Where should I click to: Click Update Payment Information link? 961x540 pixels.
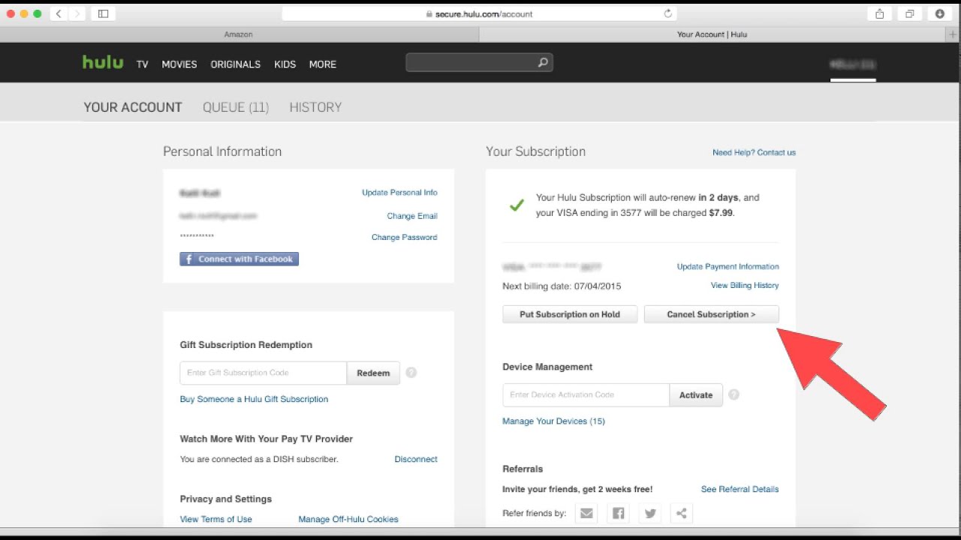728,266
